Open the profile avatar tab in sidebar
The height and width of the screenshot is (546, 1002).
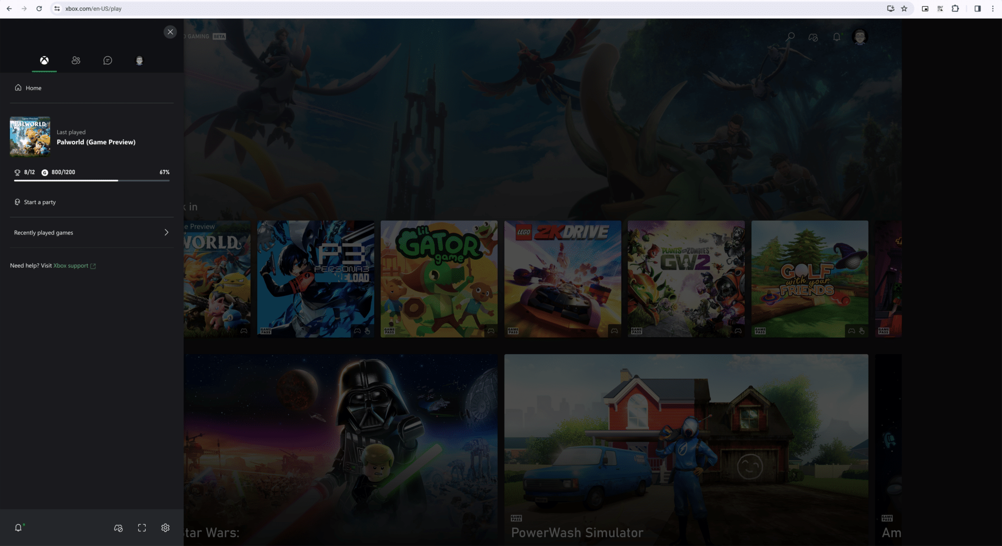point(139,60)
